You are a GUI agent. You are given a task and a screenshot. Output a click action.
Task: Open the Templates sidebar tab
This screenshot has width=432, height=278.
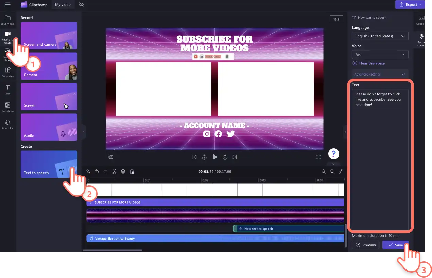[7, 72]
